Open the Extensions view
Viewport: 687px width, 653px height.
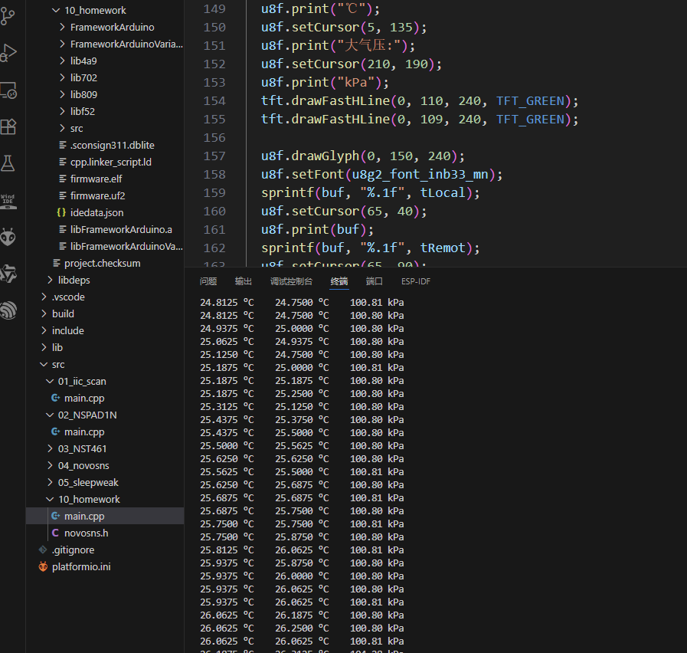[x=8, y=126]
